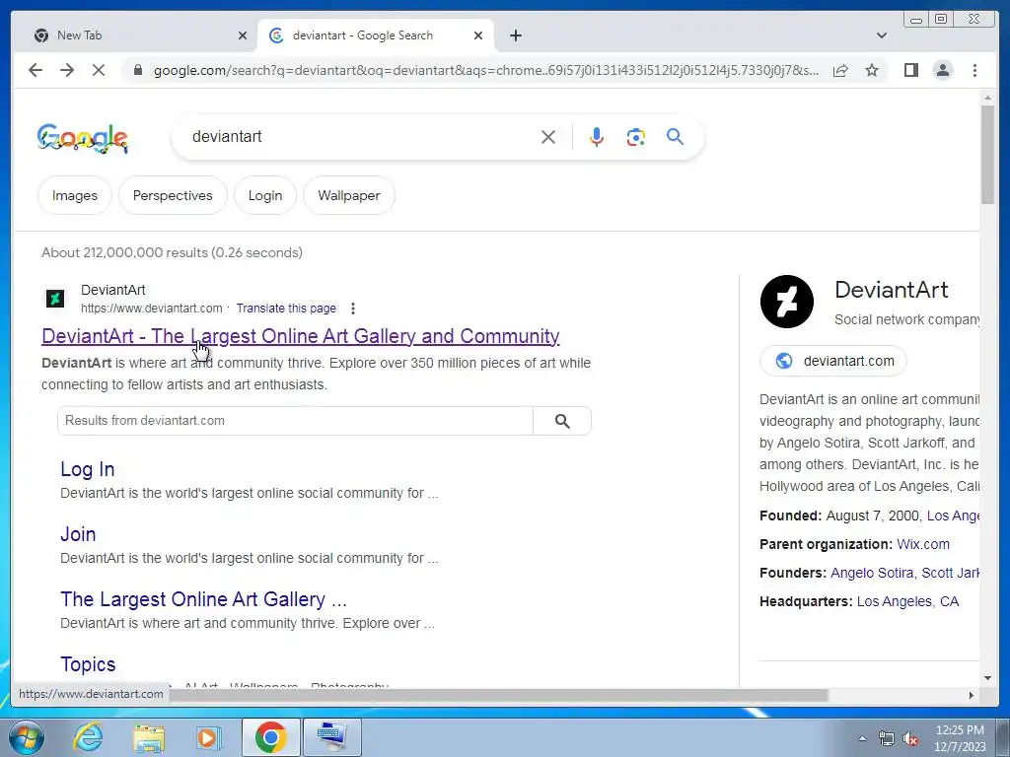Visit deviantart.com from knowledge panel button
The height and width of the screenshot is (757, 1010).
(833, 361)
